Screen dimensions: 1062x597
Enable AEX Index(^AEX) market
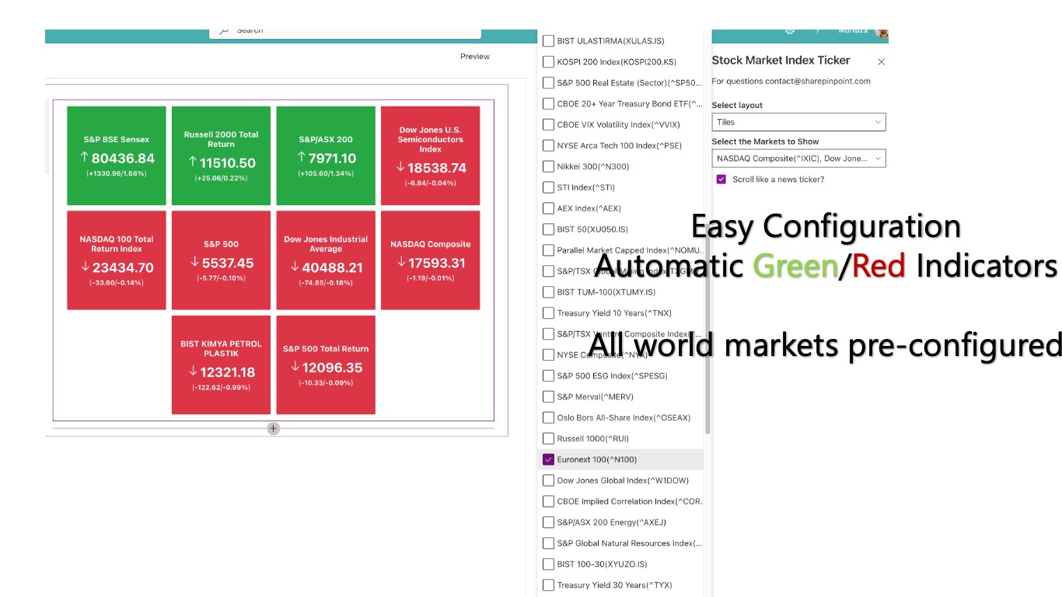click(549, 208)
